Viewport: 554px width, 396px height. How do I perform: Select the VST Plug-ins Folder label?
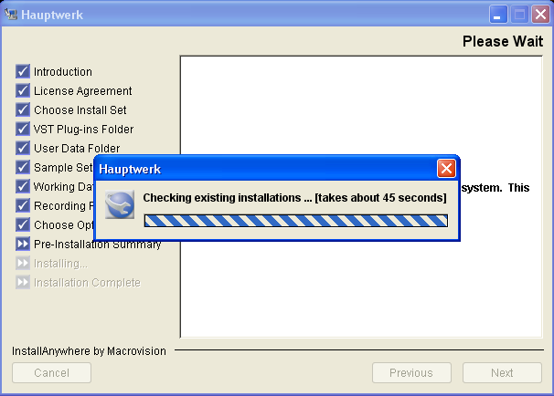(84, 129)
